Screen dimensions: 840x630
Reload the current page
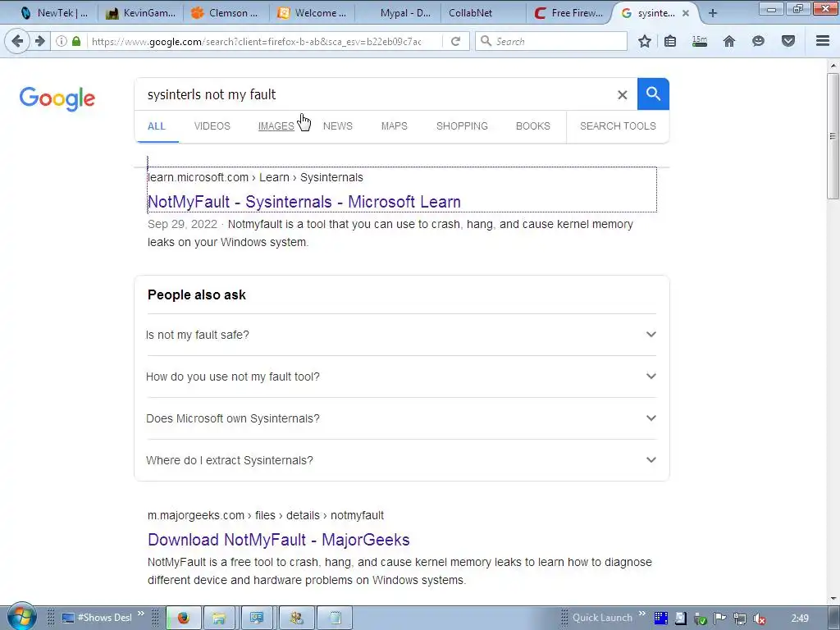(x=456, y=41)
